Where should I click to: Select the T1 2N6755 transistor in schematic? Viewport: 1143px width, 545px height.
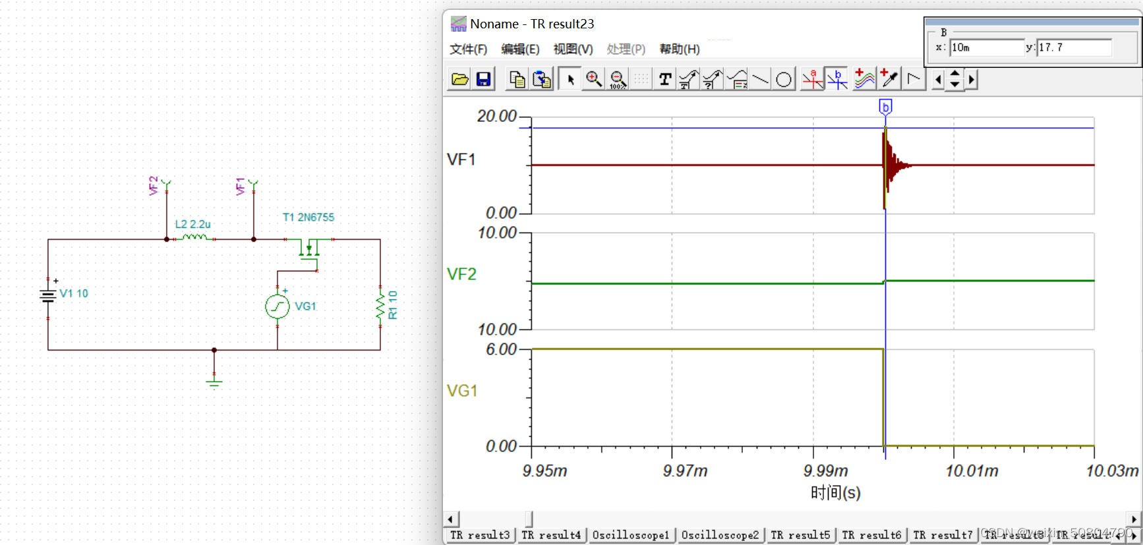309,249
